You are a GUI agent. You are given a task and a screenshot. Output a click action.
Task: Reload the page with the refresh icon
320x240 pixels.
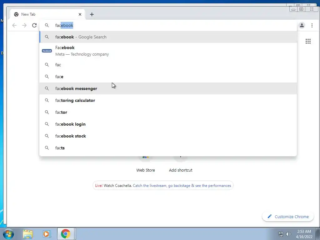click(x=34, y=25)
